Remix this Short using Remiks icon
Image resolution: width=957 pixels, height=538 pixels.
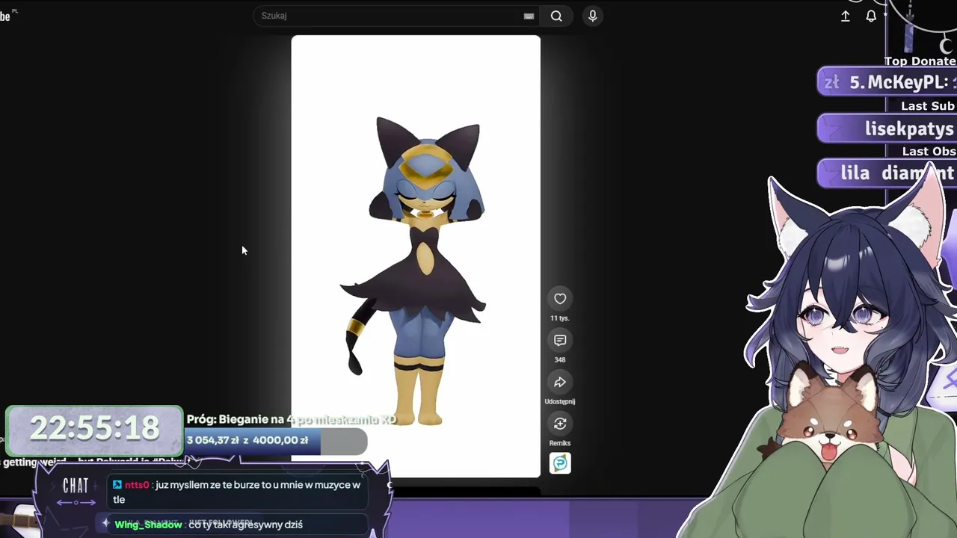click(560, 424)
